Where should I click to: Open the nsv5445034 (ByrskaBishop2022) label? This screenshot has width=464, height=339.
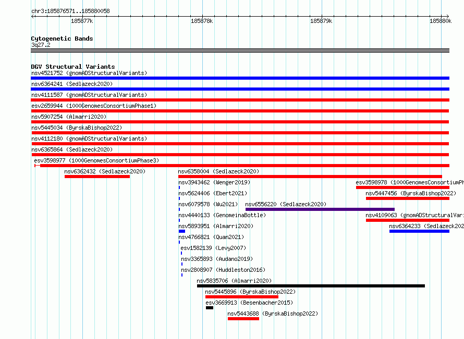pos(77,128)
